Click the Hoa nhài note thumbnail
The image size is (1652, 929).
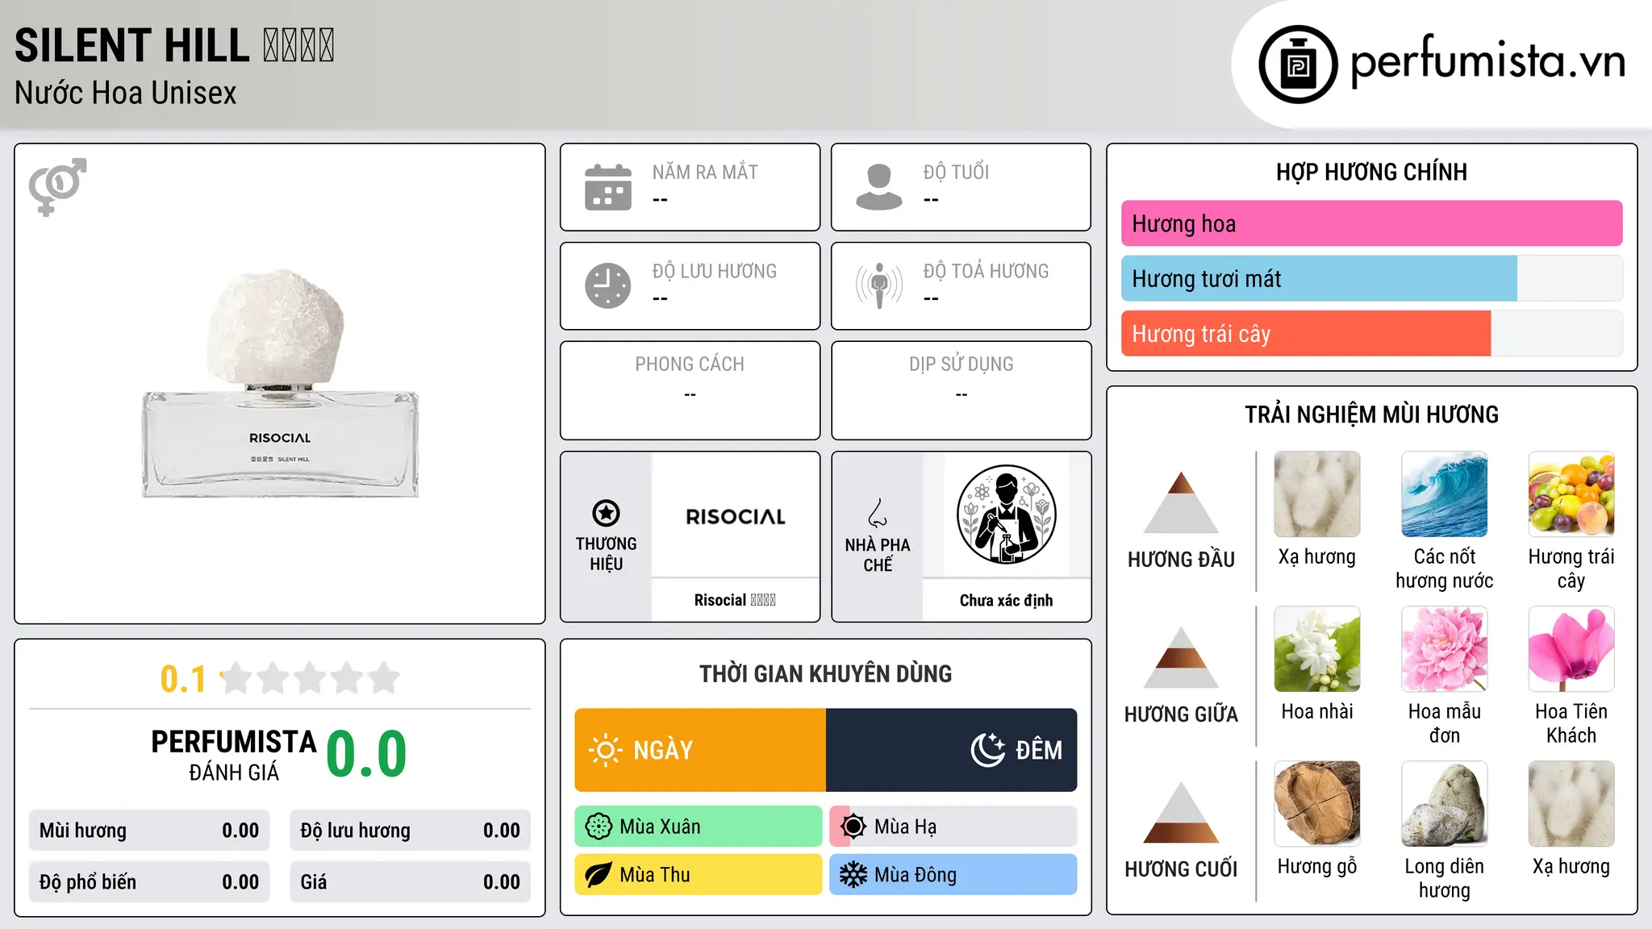[x=1317, y=649]
